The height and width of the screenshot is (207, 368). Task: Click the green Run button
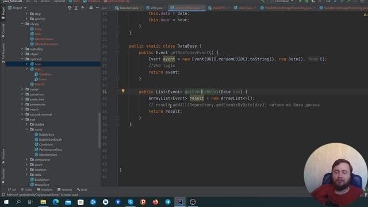300,1
